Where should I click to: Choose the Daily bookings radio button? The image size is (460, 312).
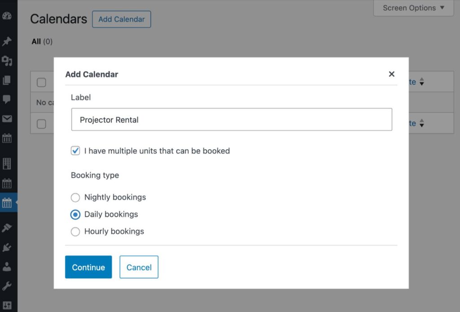click(x=75, y=214)
